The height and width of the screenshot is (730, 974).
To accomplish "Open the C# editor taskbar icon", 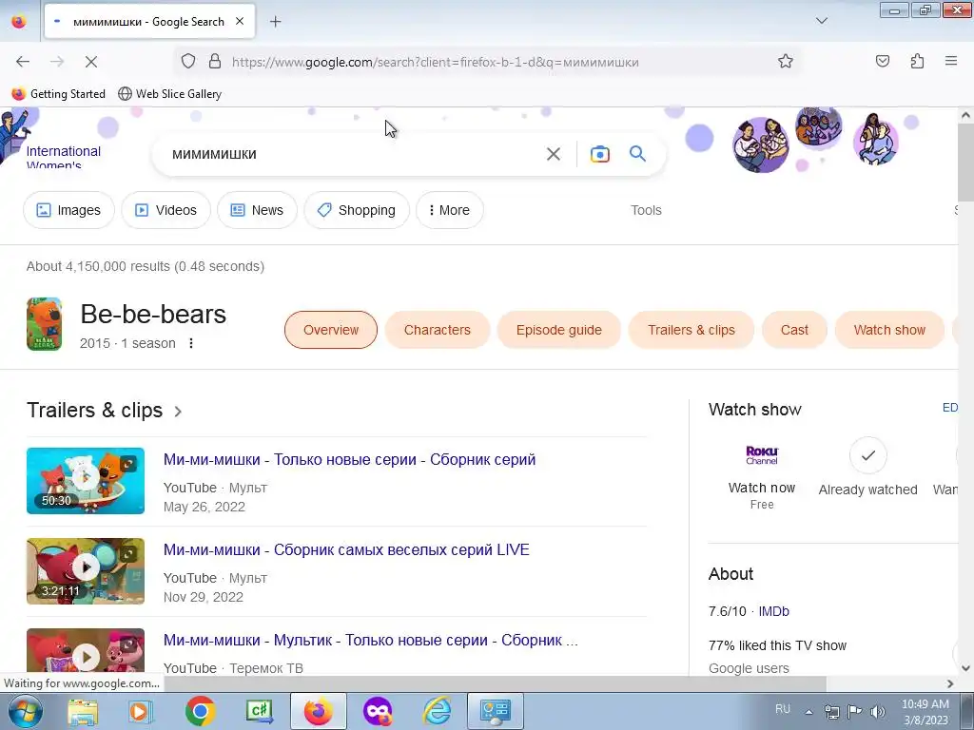I will 259,711.
